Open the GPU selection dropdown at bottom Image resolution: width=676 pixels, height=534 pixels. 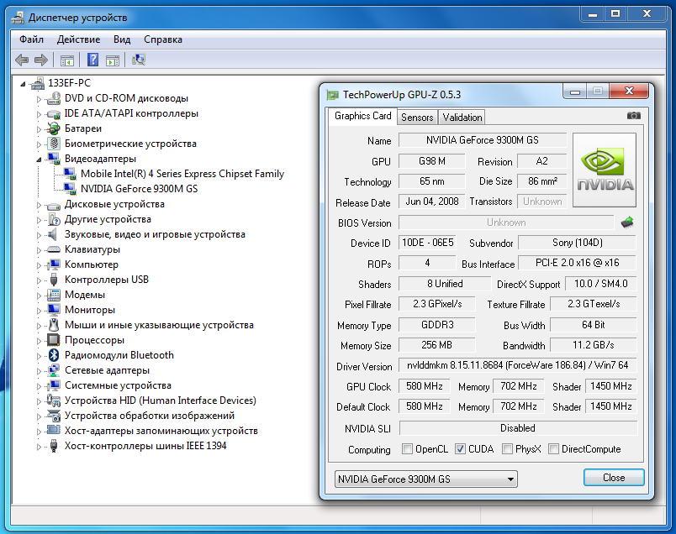coord(425,479)
